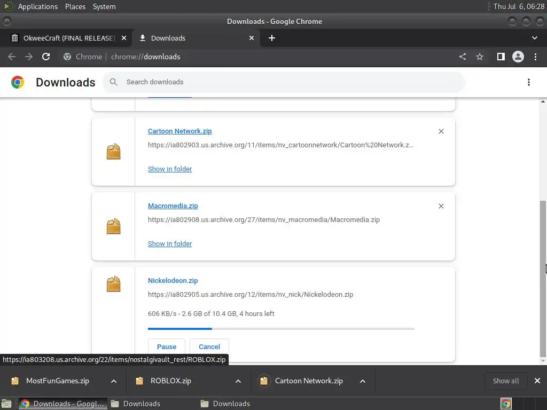547x410 pixels.
Task: Click the scroll down arrow of scrollbar
Action: [543, 361]
